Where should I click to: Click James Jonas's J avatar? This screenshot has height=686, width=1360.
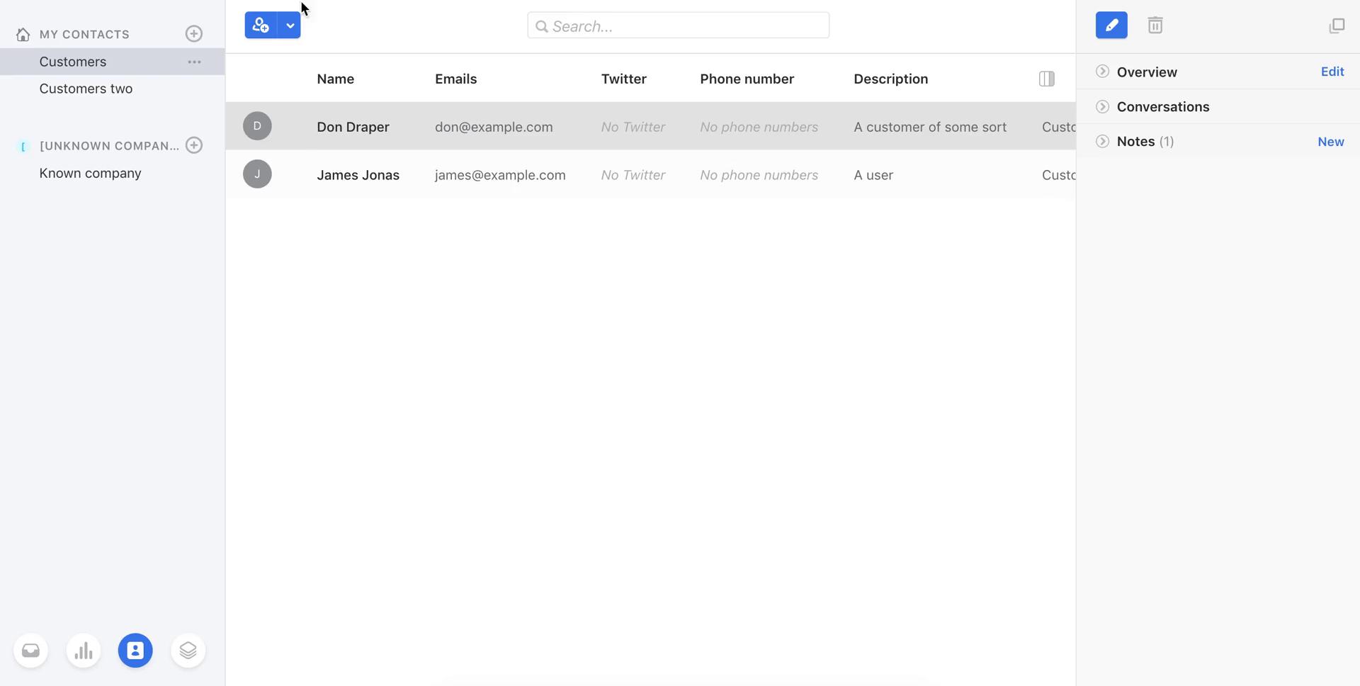coord(257,174)
